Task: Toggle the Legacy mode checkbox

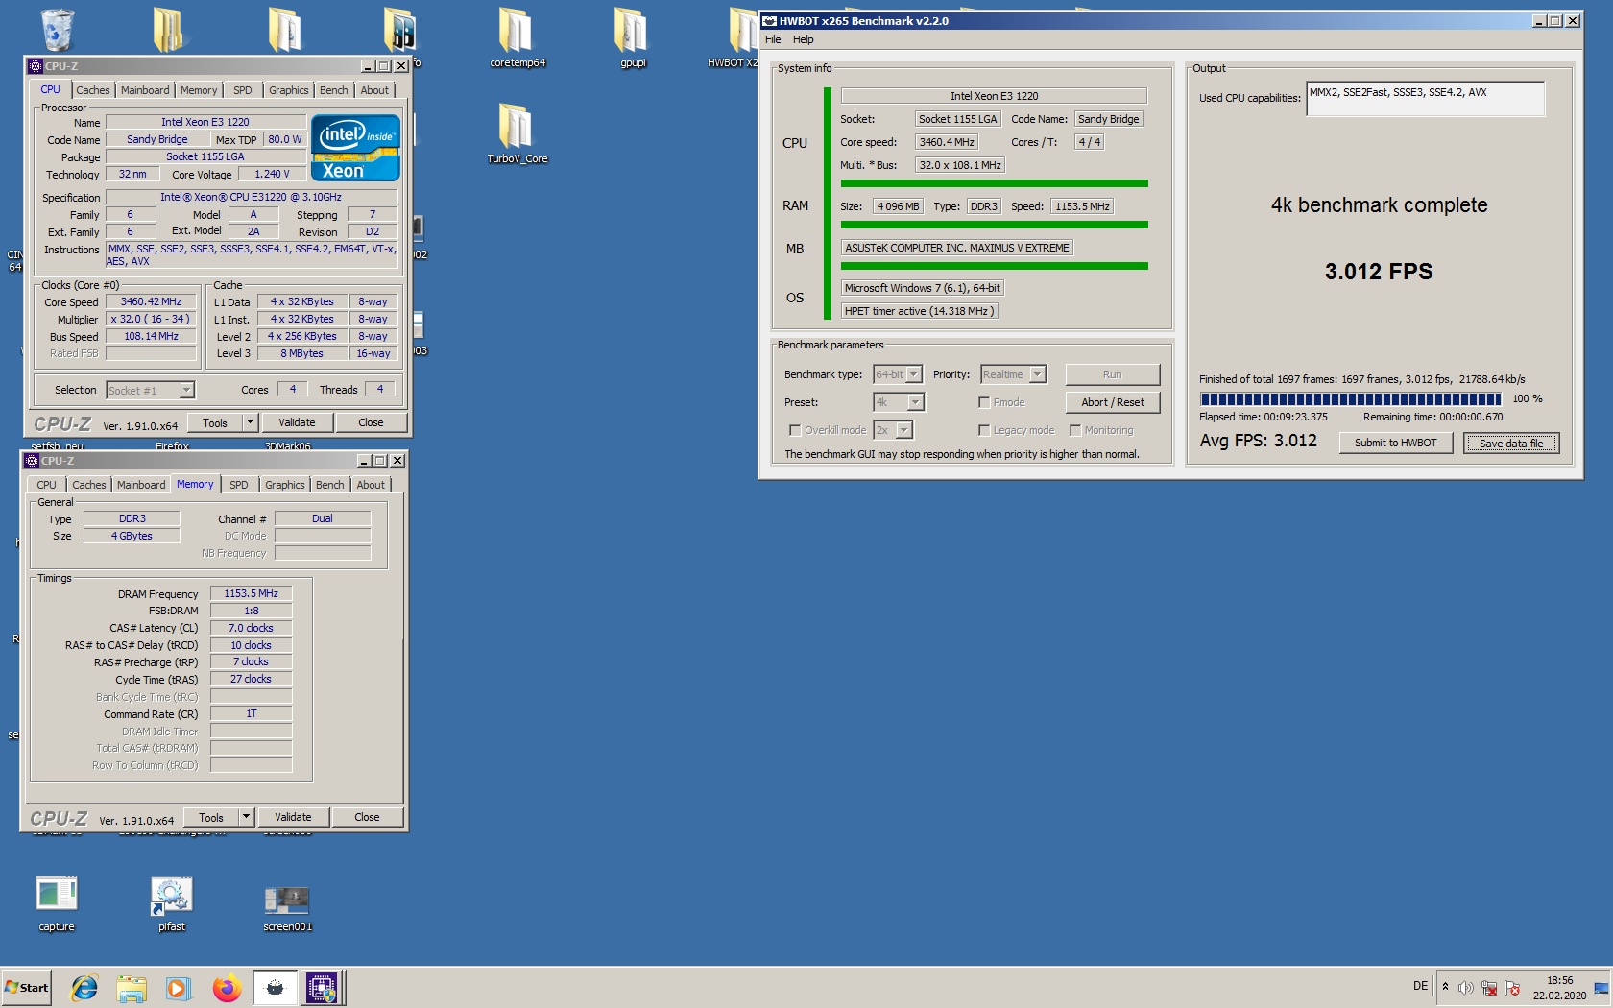Action: pyautogui.click(x=984, y=430)
